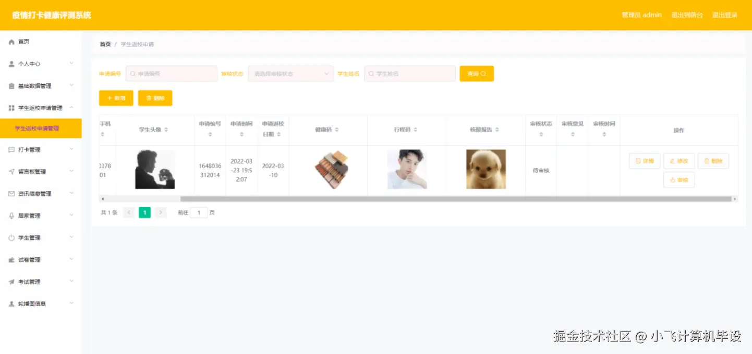Click 首页 in the breadcrumb

click(x=105, y=44)
